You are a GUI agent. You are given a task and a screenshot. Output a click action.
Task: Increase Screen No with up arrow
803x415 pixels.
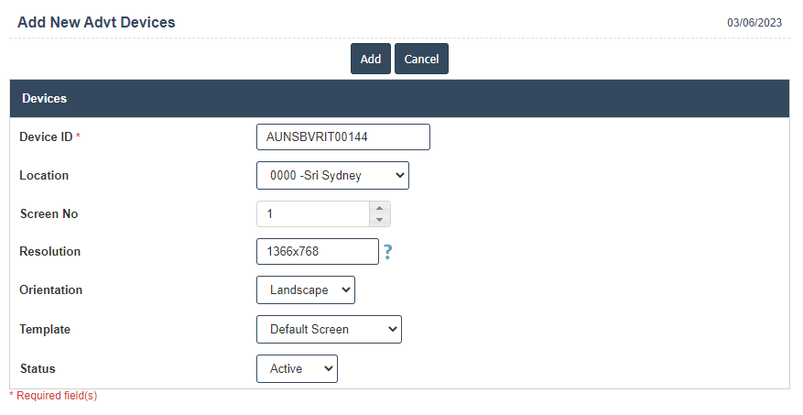(379, 208)
